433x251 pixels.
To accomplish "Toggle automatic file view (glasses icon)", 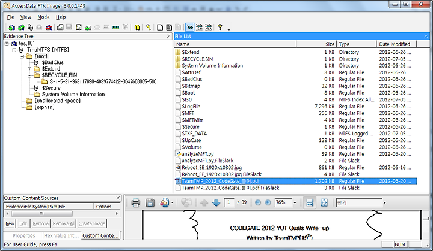I will click(189, 27).
